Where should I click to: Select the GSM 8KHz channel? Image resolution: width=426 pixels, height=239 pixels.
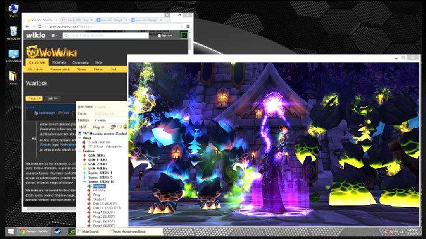[x=97, y=155]
